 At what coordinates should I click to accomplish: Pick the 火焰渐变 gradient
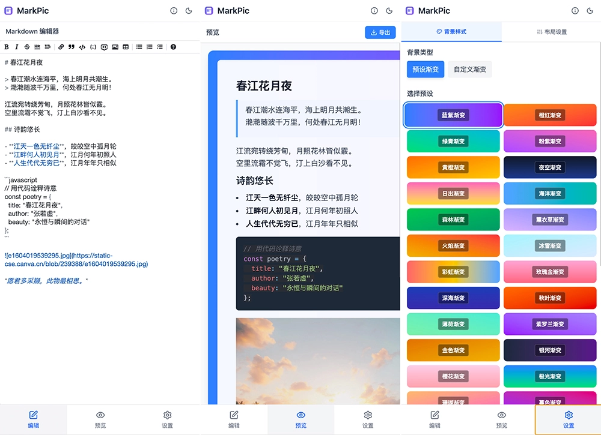(453, 245)
